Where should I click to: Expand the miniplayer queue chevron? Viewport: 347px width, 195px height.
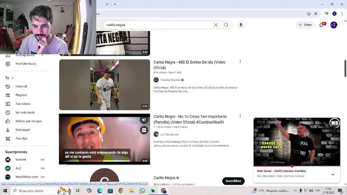(x=333, y=175)
